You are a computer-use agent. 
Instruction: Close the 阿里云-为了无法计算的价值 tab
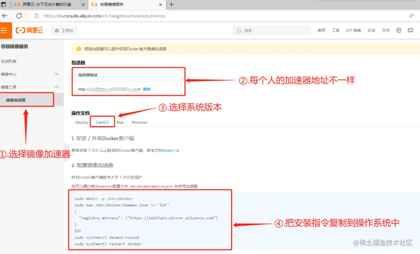tap(83, 4)
